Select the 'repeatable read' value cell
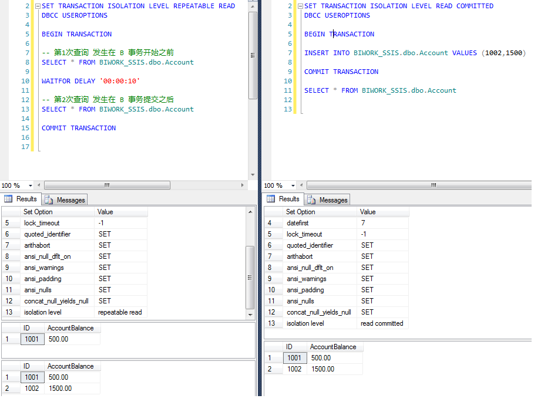Screen dimensions: 541x402 tap(120, 312)
